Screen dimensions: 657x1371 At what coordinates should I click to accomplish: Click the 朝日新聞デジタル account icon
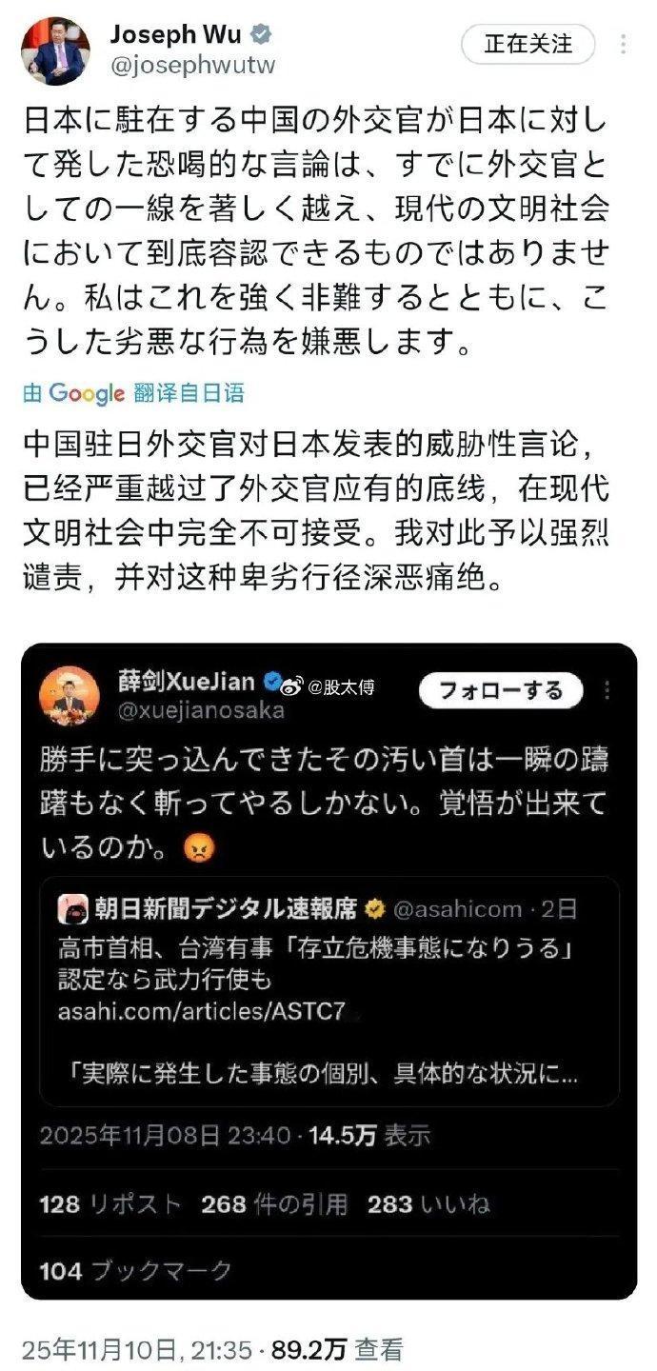72,908
